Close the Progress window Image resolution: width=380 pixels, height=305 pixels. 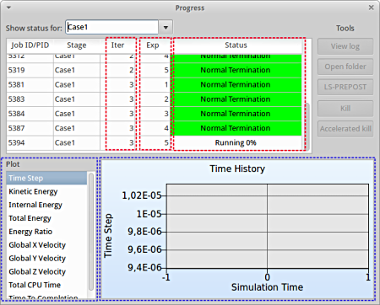[371, 8]
